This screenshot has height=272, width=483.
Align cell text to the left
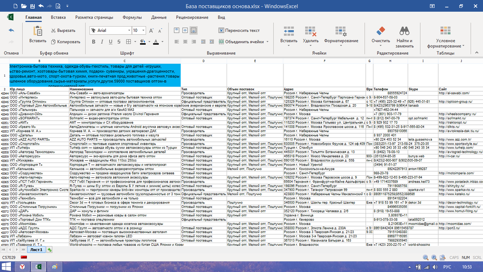[x=177, y=42]
